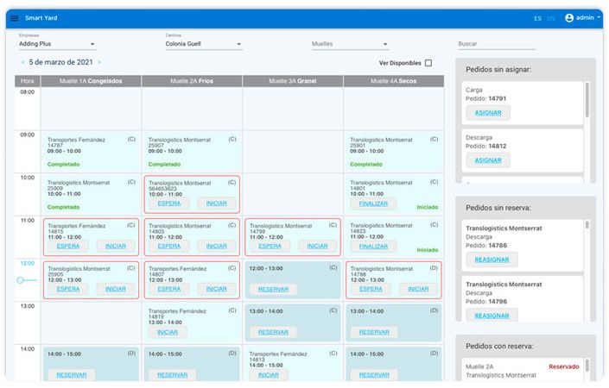Click INICIAR on order 564653823
Image resolution: width=609 pixels, height=388 pixels.
tap(216, 203)
